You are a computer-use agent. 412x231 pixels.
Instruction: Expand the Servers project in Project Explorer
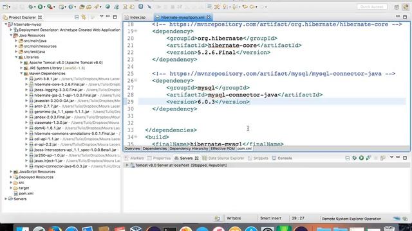6,199
